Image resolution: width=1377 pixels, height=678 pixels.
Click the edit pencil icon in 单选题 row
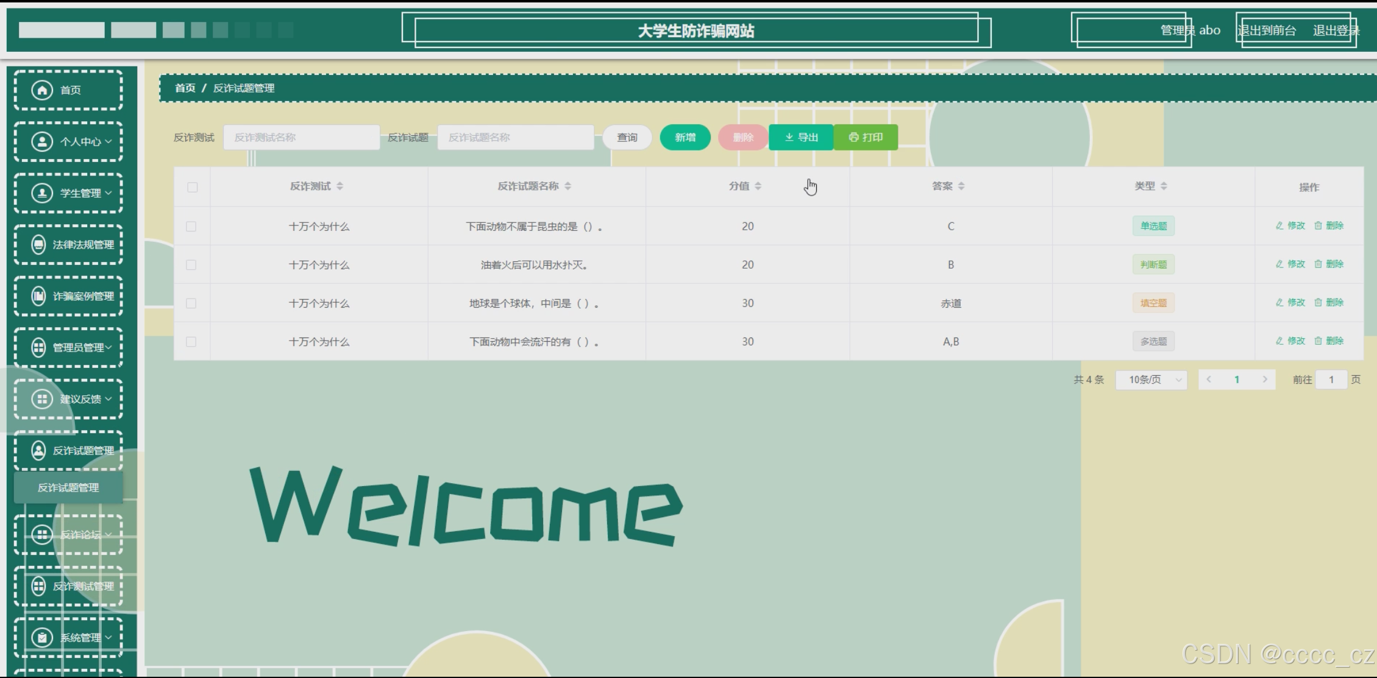1279,226
